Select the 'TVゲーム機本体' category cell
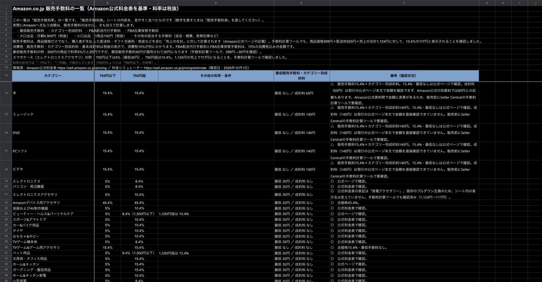Image resolution: width=542 pixels, height=282 pixels. [53, 242]
